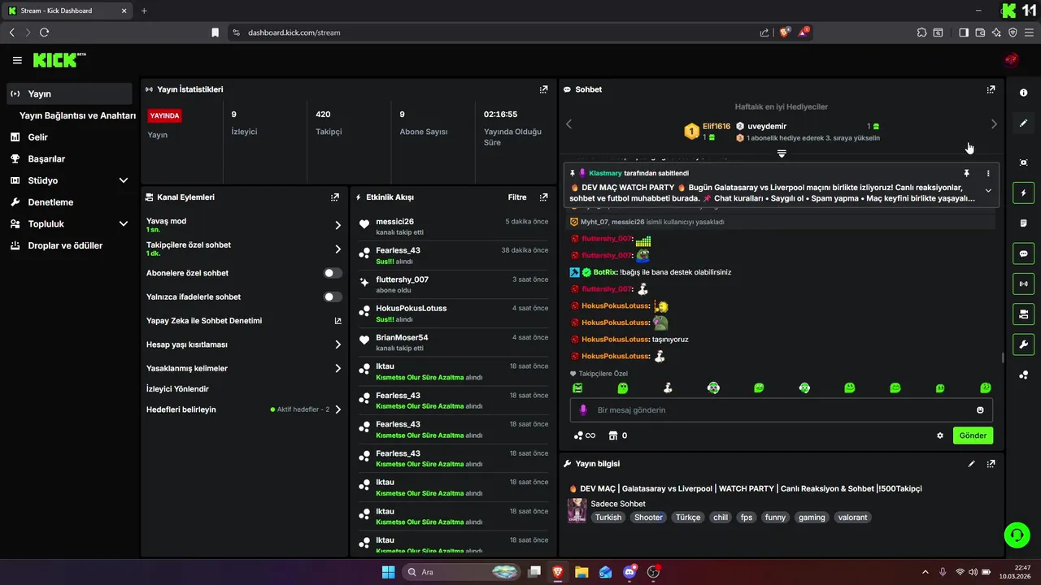Open the notes page icon in right sidebar
This screenshot has width=1041, height=585.
click(x=1023, y=223)
